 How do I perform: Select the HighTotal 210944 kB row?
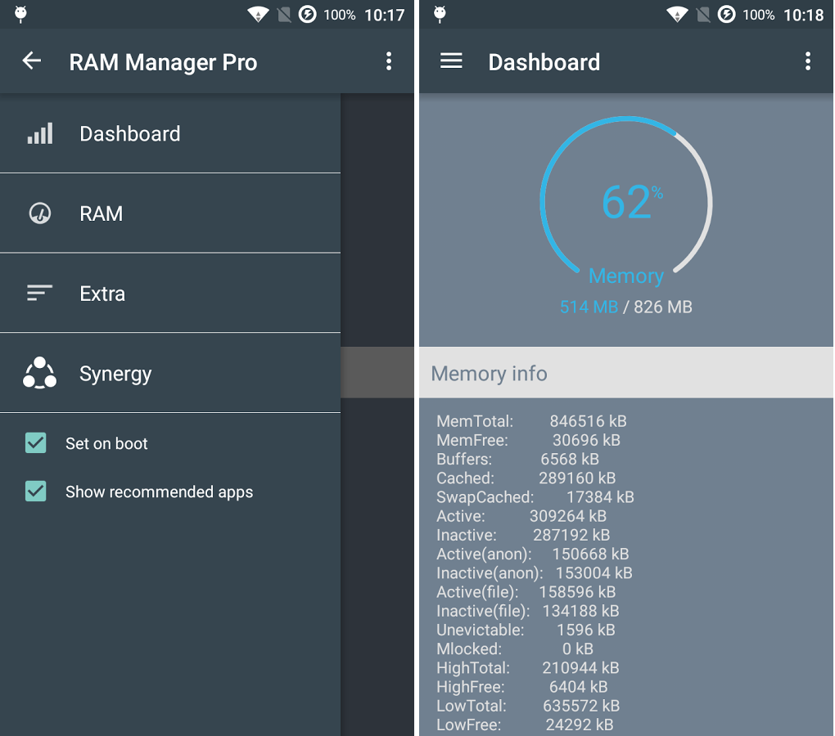528,668
